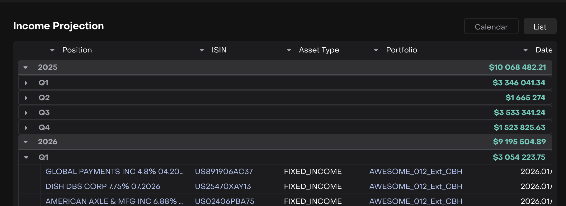This screenshot has height=206, width=566.
Task: Collapse the 2025 year group
Action: pos(26,68)
